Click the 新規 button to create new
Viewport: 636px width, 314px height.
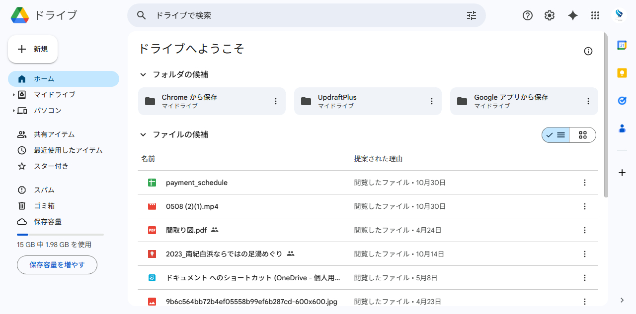coord(32,49)
